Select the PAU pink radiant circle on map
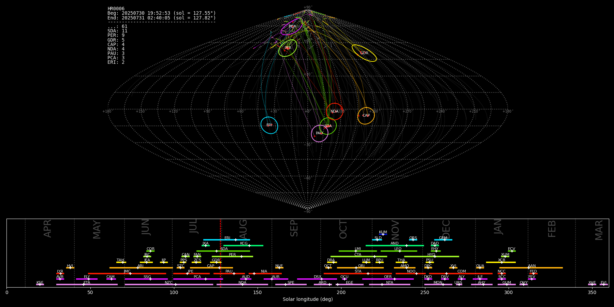614x307 pixels. click(x=319, y=133)
